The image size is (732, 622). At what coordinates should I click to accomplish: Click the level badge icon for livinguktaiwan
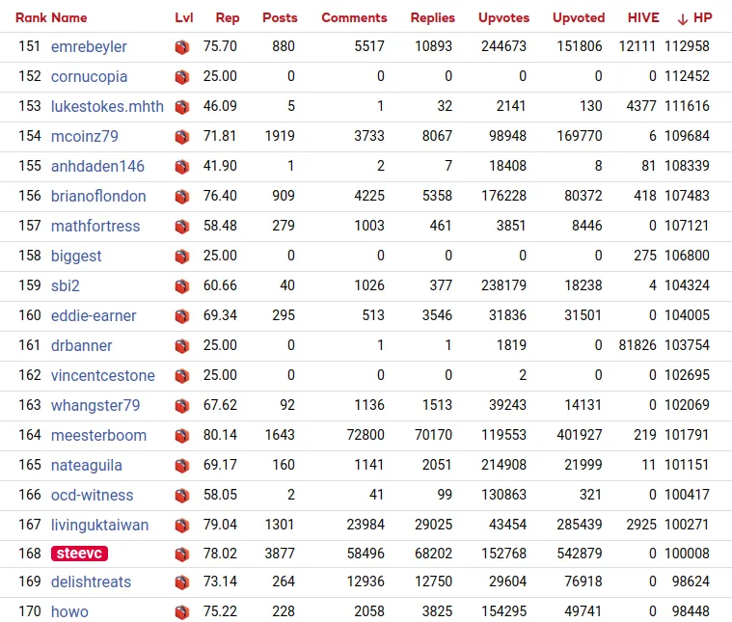(x=182, y=526)
